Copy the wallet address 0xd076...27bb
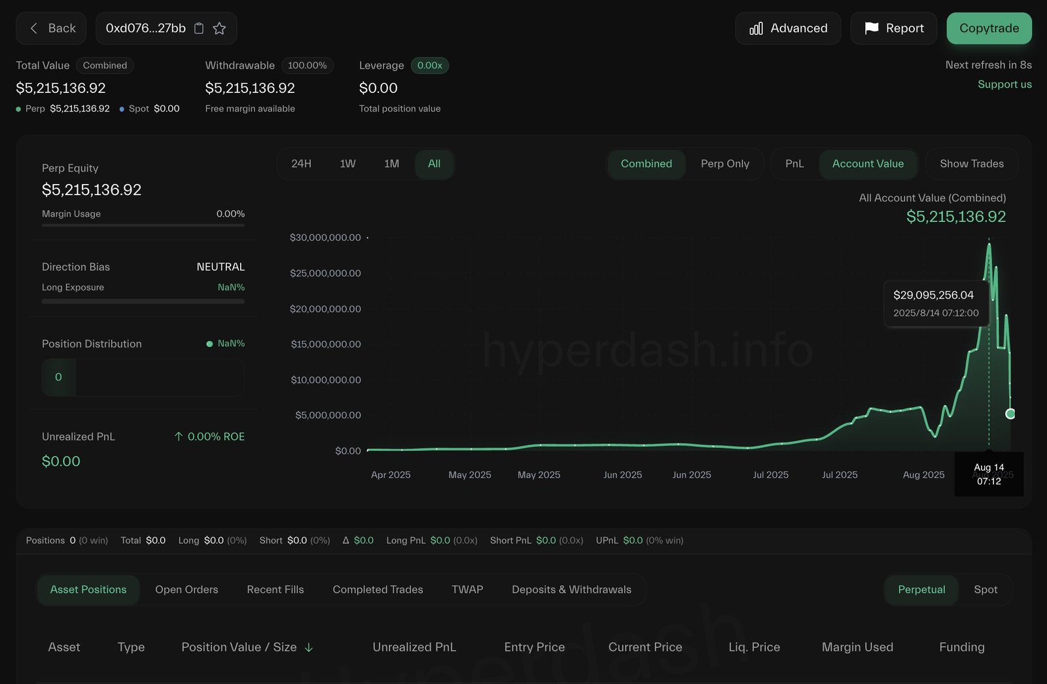 point(199,28)
